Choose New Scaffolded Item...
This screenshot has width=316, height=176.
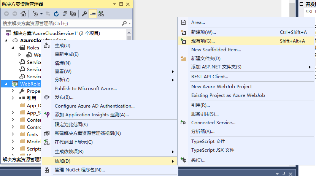tap(246, 49)
